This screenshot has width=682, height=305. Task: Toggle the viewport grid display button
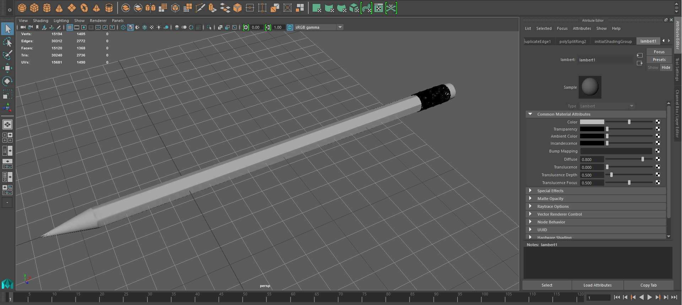point(70,27)
